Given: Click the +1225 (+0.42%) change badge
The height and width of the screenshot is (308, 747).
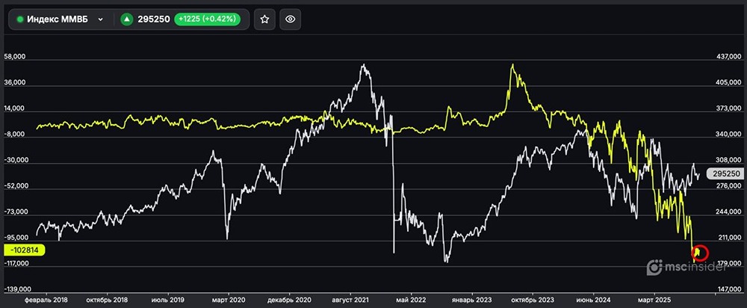Looking at the screenshot, I should [x=207, y=19].
